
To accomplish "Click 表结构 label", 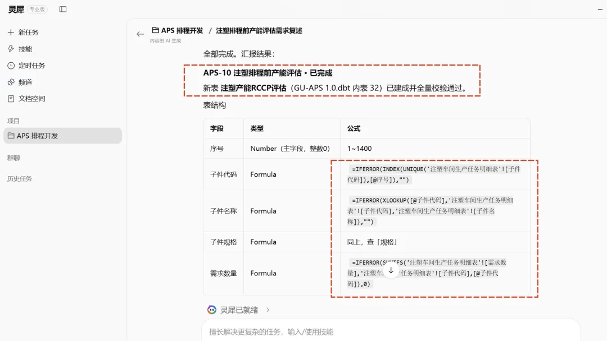I will (215, 105).
